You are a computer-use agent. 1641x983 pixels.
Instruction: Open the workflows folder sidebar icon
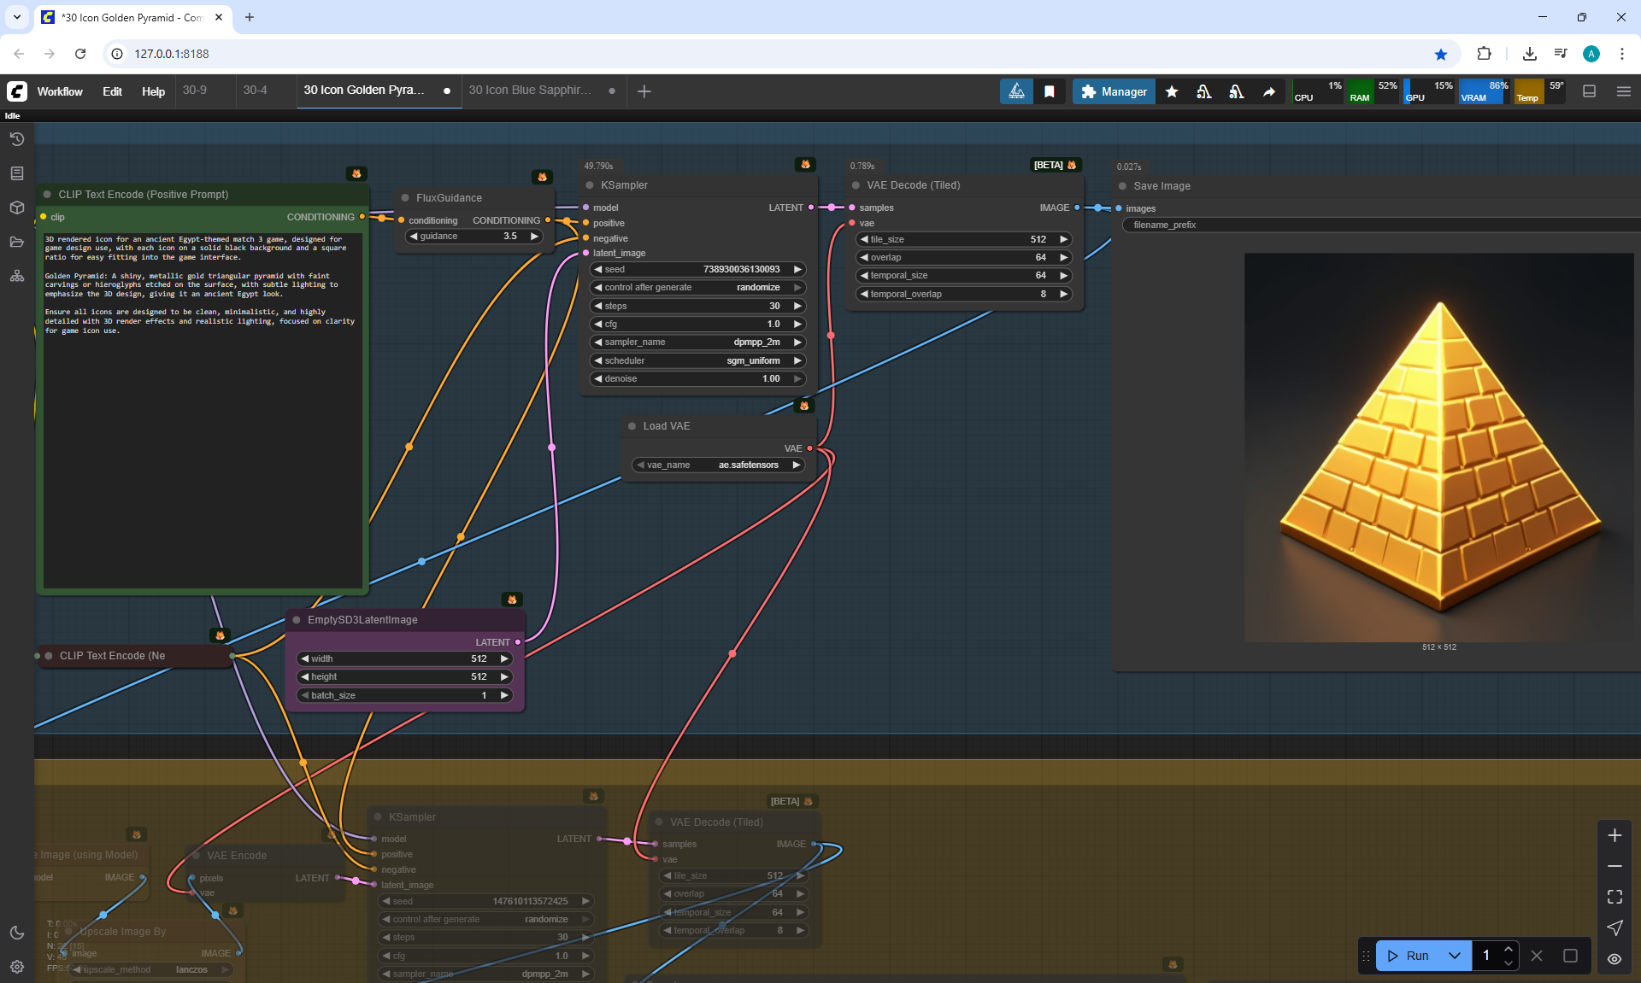16,242
